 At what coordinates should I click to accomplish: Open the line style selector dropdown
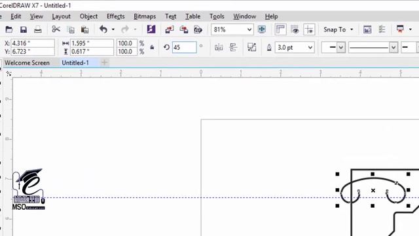pyautogui.click(x=393, y=48)
